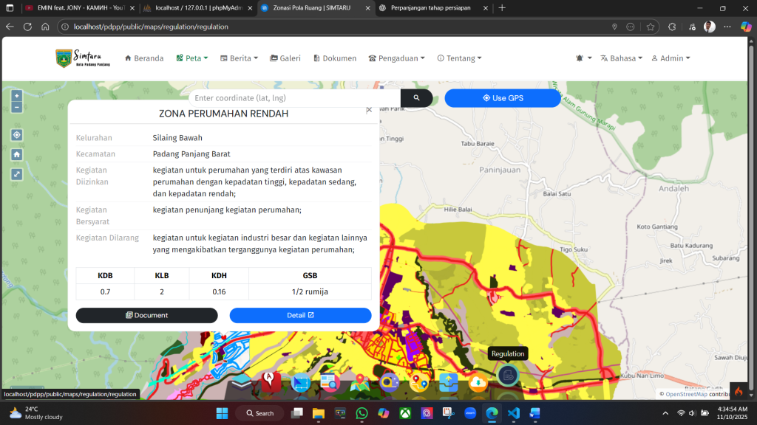Click the Use GPS button
Screen dimensions: 757x425
(503, 98)
